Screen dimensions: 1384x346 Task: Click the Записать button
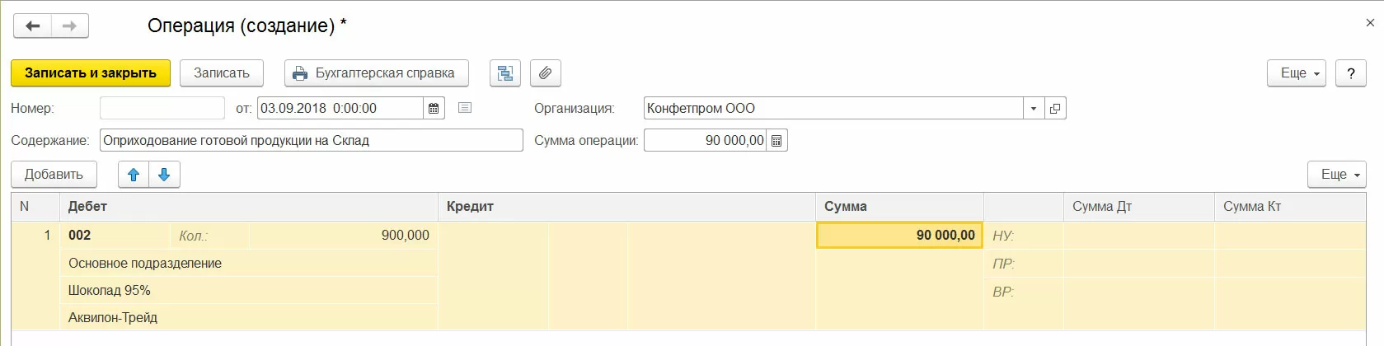221,73
